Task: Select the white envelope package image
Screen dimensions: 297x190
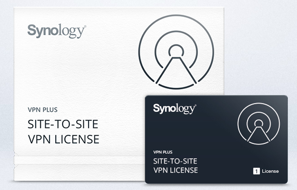Action: 119,94
